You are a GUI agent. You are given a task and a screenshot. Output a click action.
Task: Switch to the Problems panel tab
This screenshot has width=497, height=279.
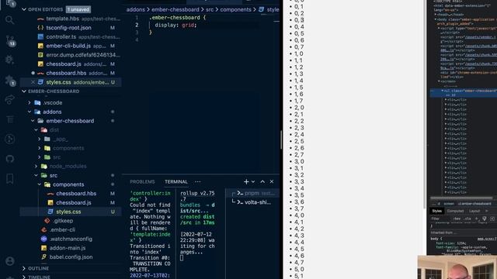point(142,181)
